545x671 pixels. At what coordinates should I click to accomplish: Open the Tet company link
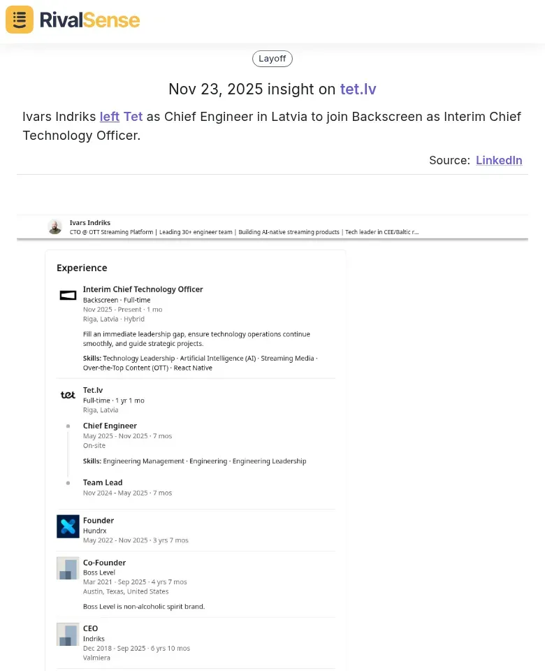point(133,117)
